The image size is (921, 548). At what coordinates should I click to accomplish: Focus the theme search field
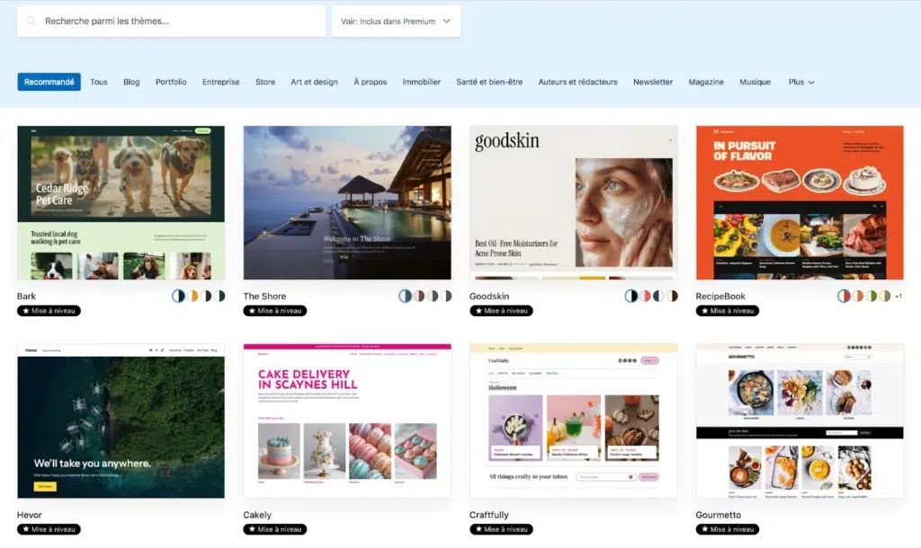click(172, 22)
